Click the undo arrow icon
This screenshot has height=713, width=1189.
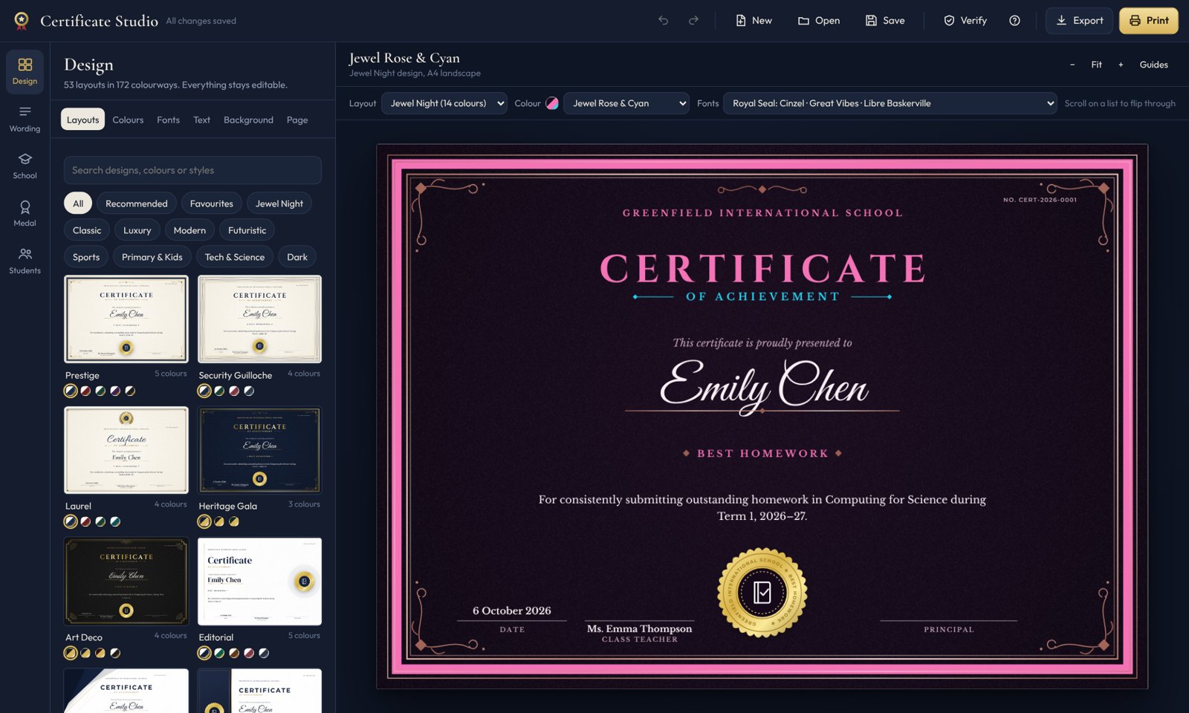663,21
